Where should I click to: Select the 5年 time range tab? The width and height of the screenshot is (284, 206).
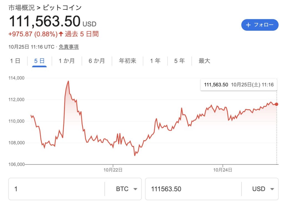(179, 61)
